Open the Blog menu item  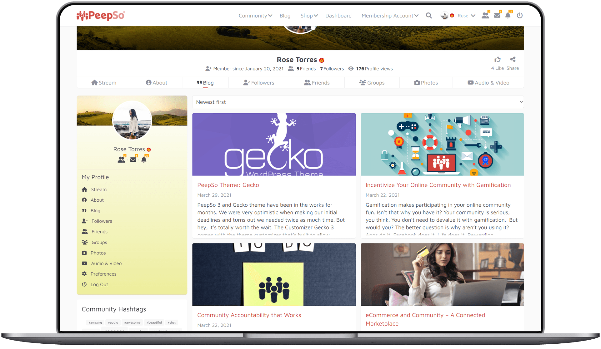(285, 16)
